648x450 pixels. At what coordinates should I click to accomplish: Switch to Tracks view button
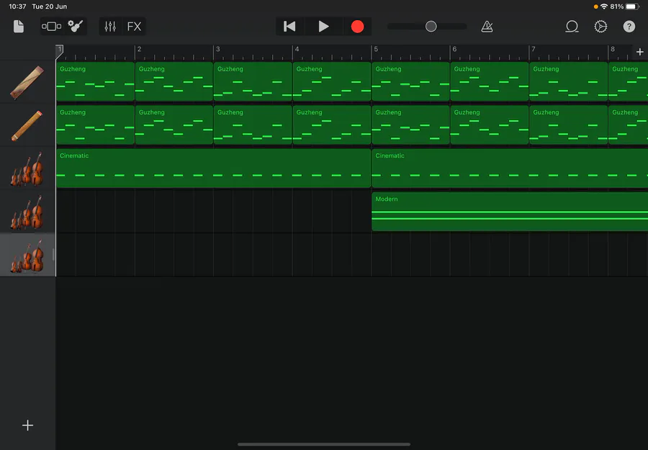coord(51,27)
